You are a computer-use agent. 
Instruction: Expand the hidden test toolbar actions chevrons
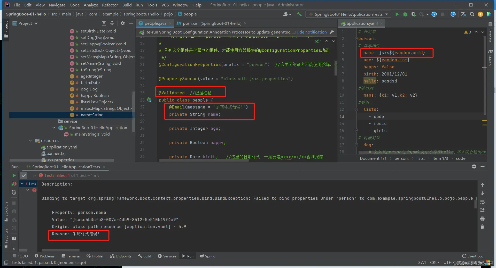click(34, 175)
